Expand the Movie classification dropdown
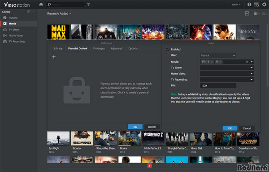The height and width of the screenshot is (172, 269). (x=252, y=62)
